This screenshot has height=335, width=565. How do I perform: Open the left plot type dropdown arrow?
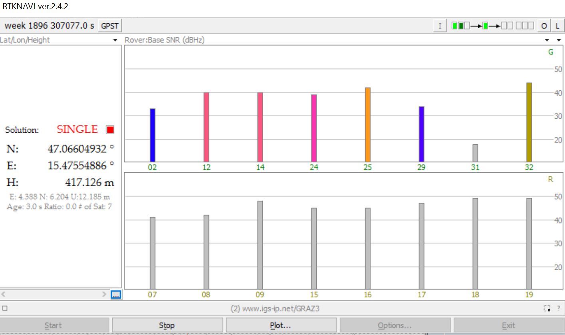547,40
